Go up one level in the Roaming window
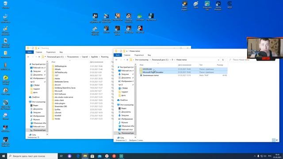Screen dimensions: 283x159 (39, 57)
